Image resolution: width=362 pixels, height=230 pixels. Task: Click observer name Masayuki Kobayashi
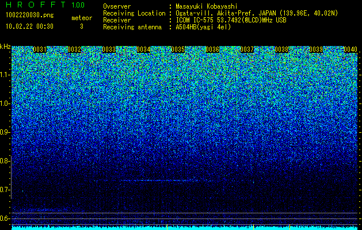point(207,7)
